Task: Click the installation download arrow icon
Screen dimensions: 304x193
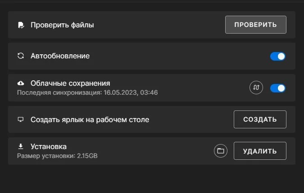Action: [x=21, y=146]
